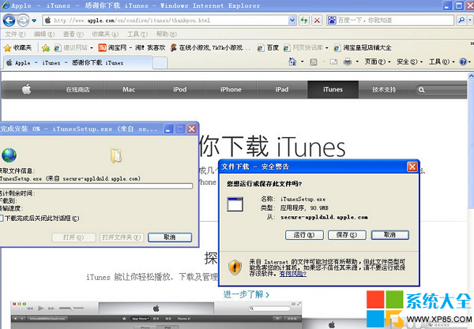The image size is (474, 329).
Task: Expand the address bar URL history dropdown
Action: tap(292, 21)
